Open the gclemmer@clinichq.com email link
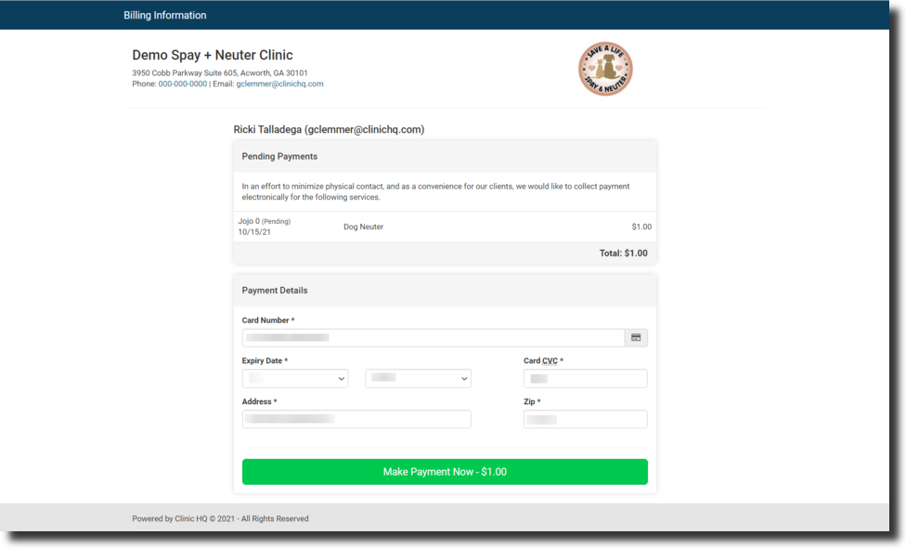The height and width of the screenshot is (548, 906). pos(279,85)
